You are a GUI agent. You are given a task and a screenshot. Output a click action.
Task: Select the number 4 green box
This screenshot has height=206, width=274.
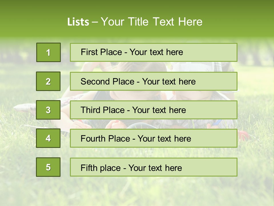coord(48,138)
